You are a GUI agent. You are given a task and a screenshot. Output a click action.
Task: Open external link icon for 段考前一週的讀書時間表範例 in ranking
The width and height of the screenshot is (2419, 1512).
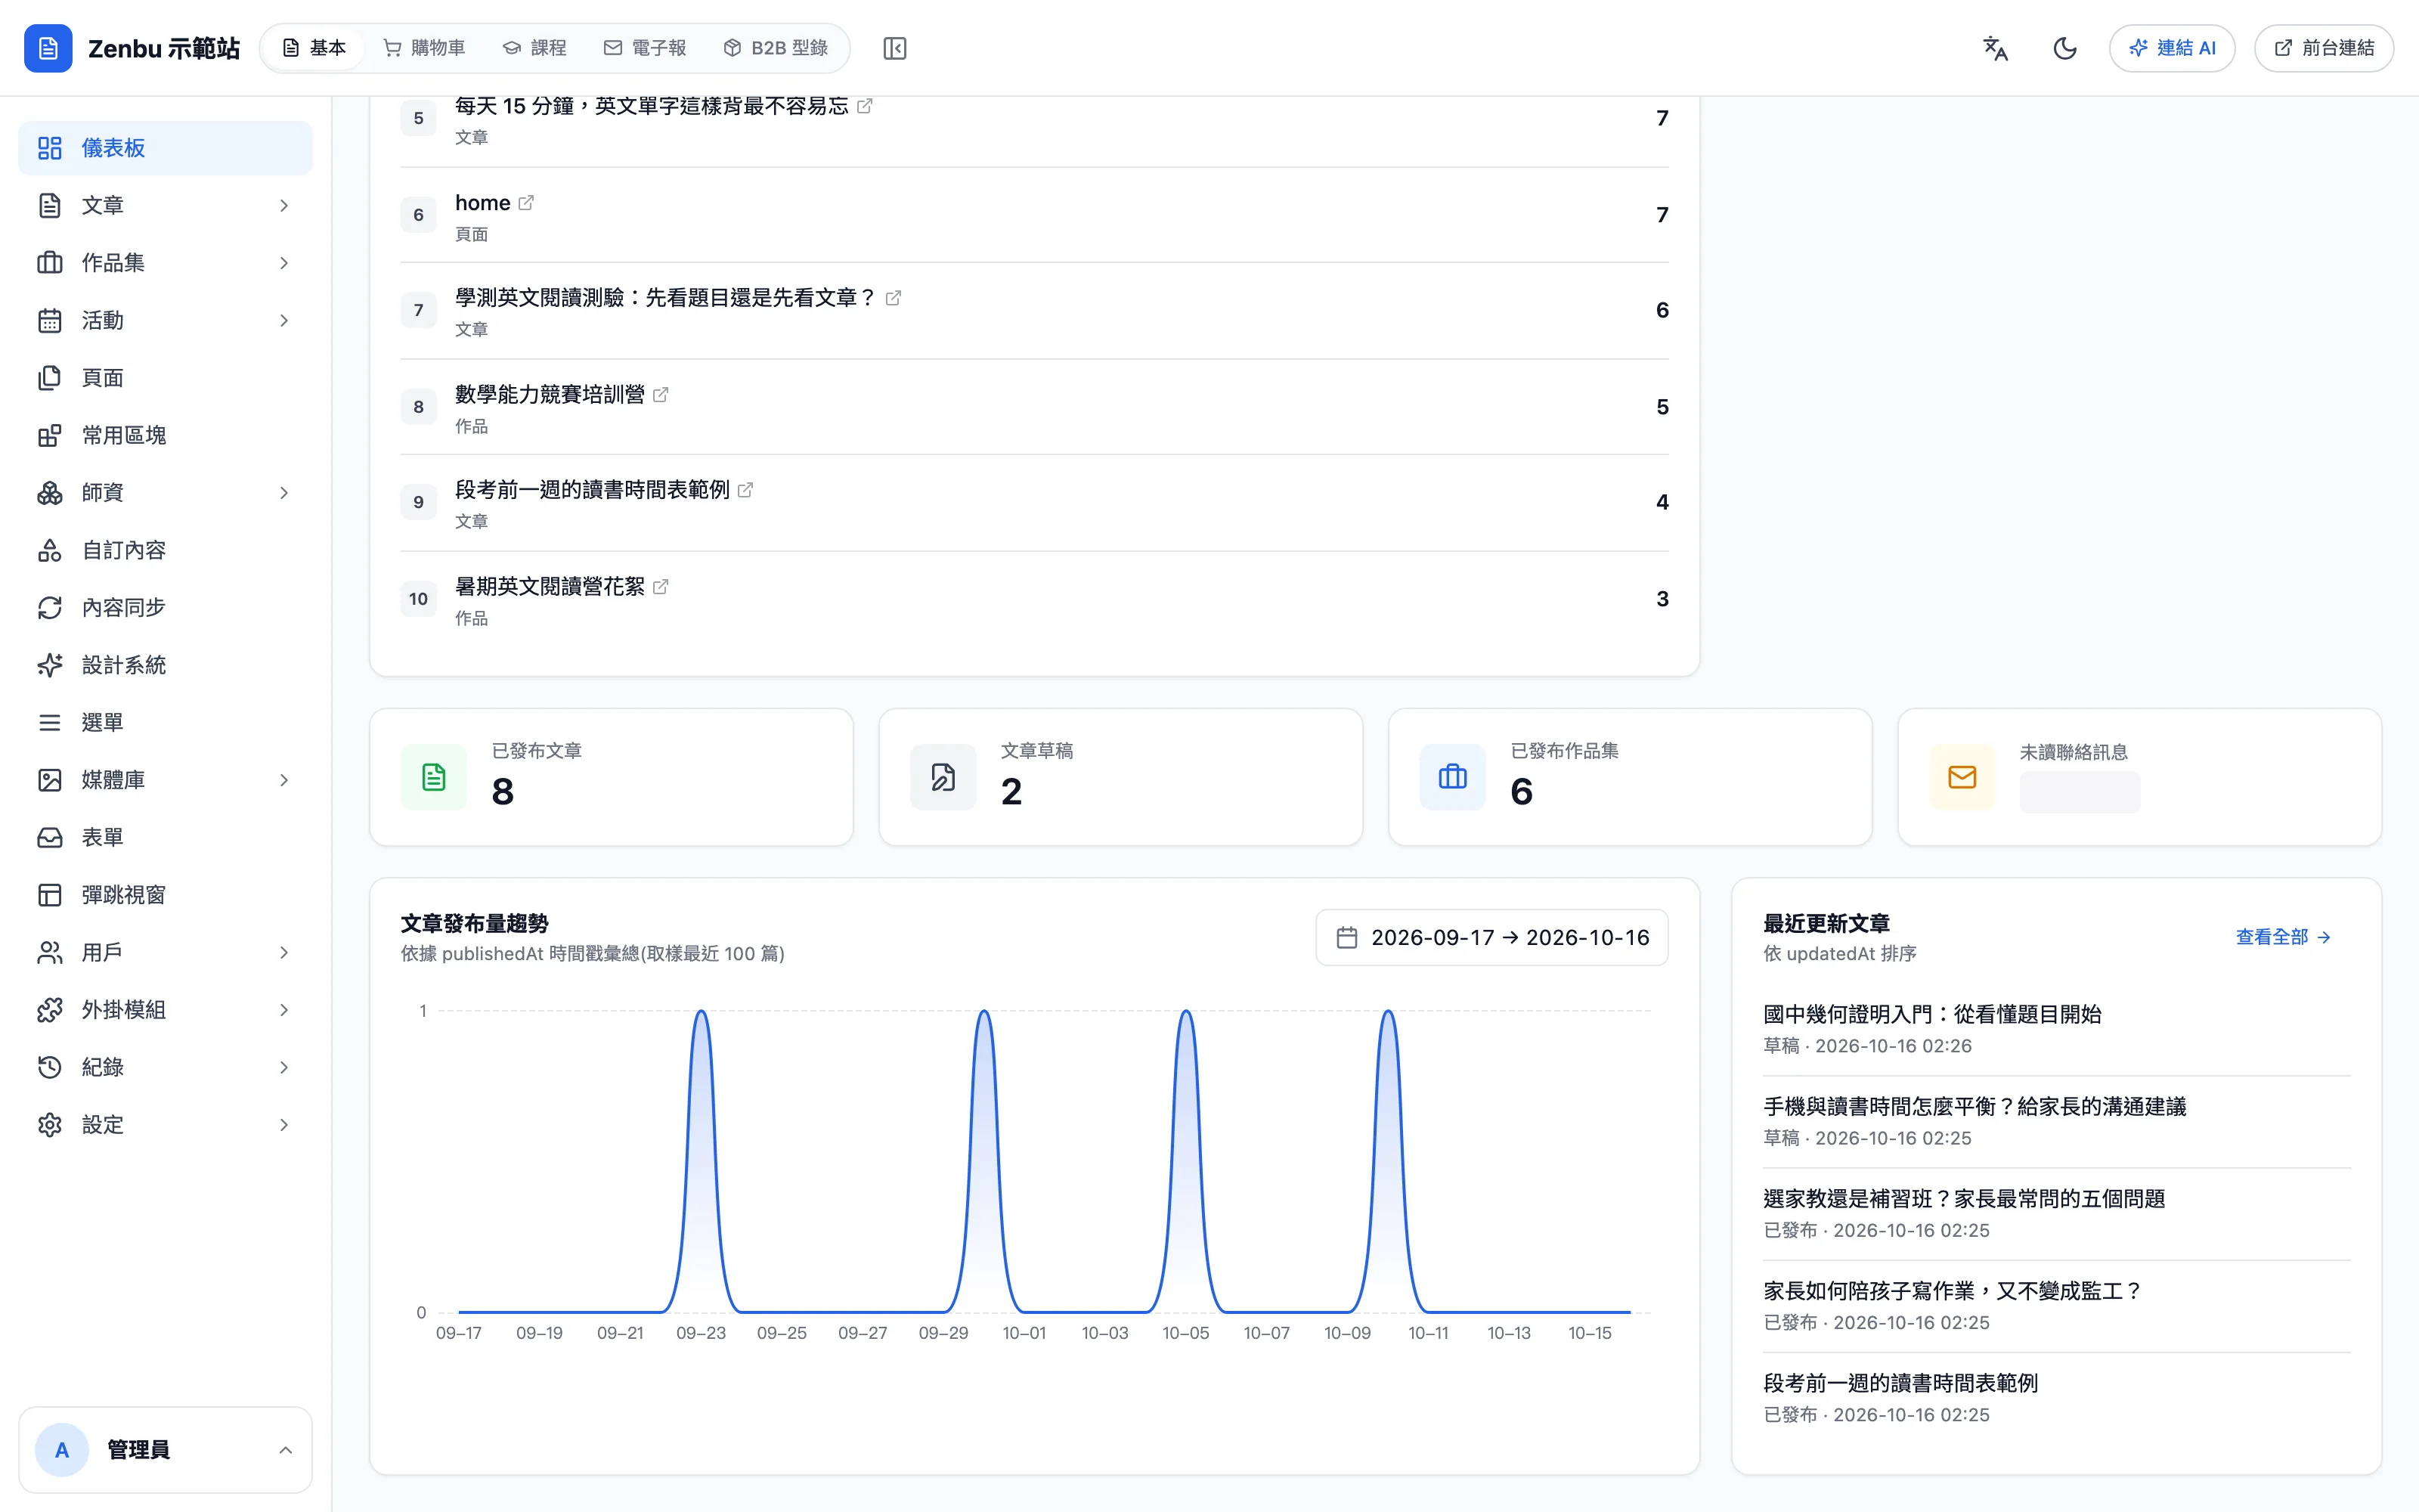point(745,490)
